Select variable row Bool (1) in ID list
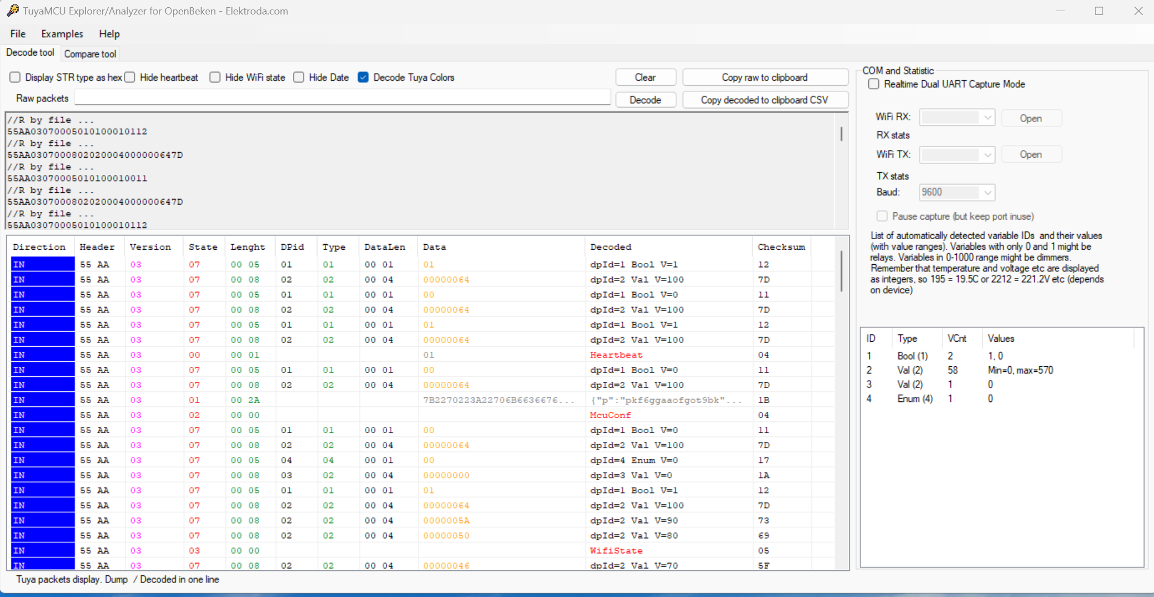Image resolution: width=1154 pixels, height=597 pixels. (x=999, y=356)
